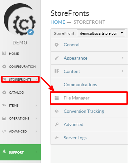Click the Advanced code brackets icon in sidebar
The image size is (130, 163).
[4, 131]
